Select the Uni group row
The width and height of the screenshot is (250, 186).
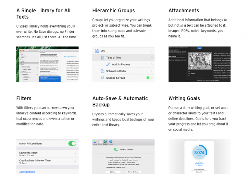click(x=123, y=51)
